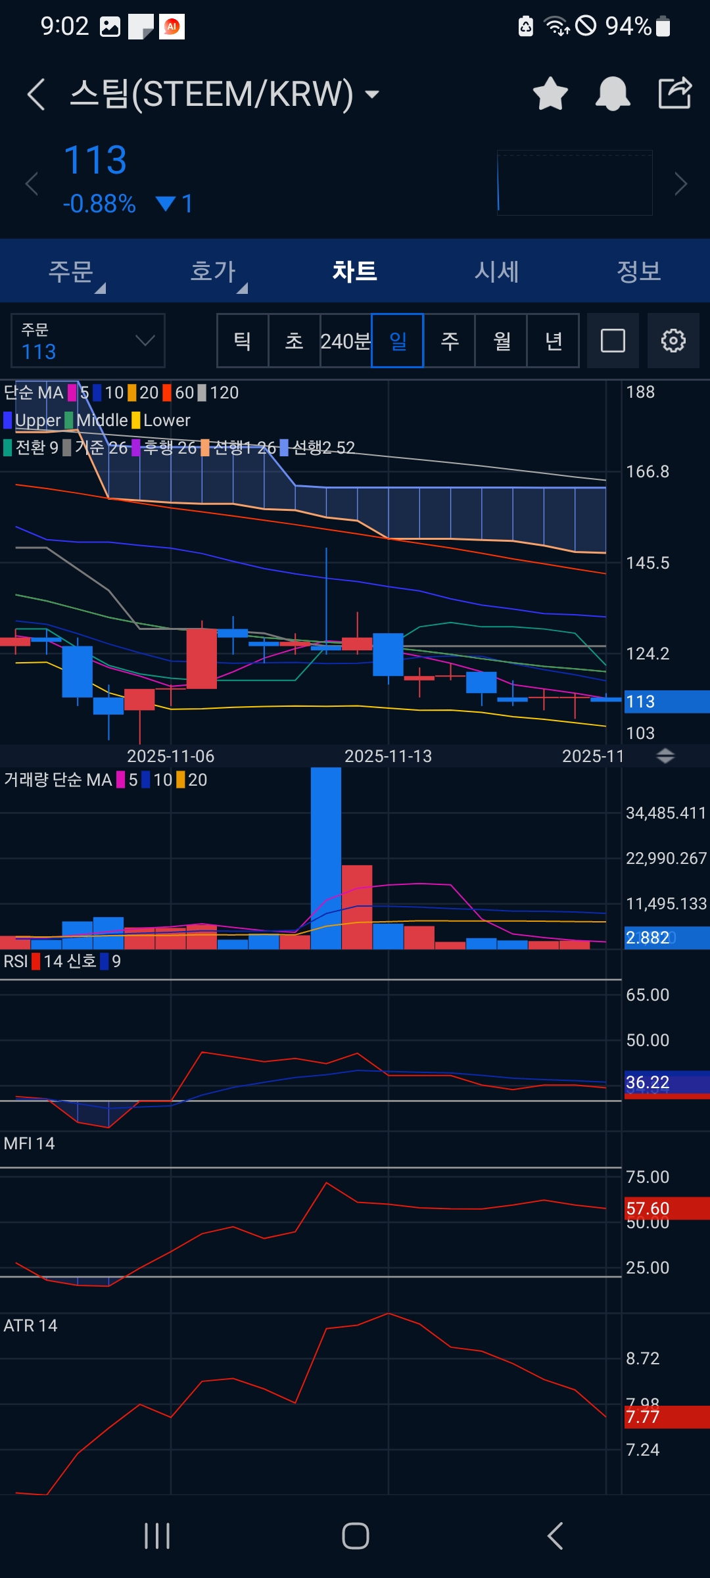This screenshot has height=1578, width=710.
Task: Tap the 2025-11-13 date label
Action: point(388,756)
